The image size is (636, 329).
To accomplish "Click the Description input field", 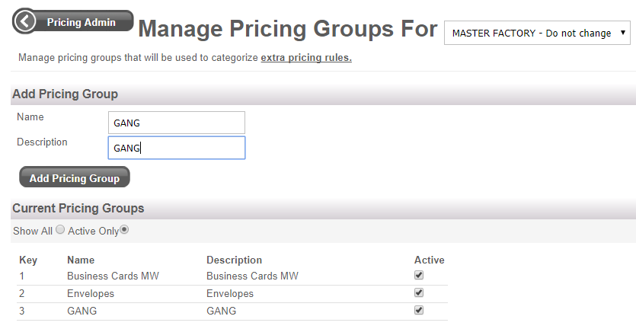I will [177, 148].
